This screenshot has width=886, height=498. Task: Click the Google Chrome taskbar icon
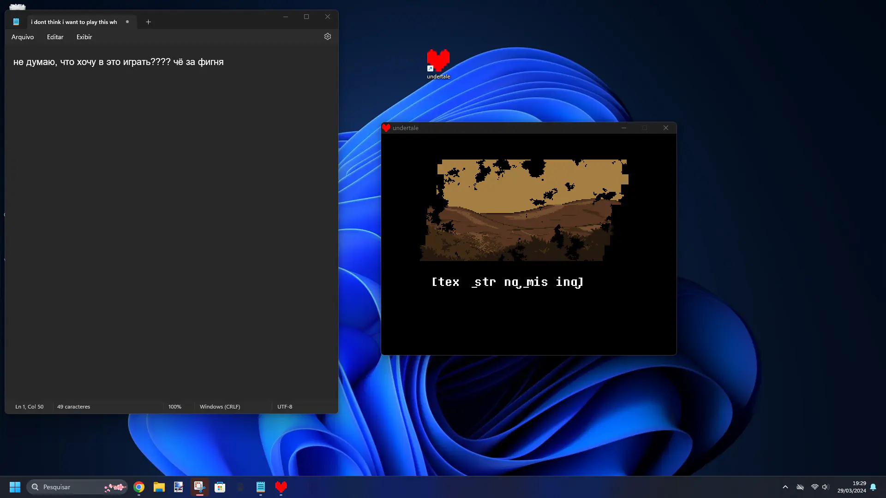click(139, 487)
